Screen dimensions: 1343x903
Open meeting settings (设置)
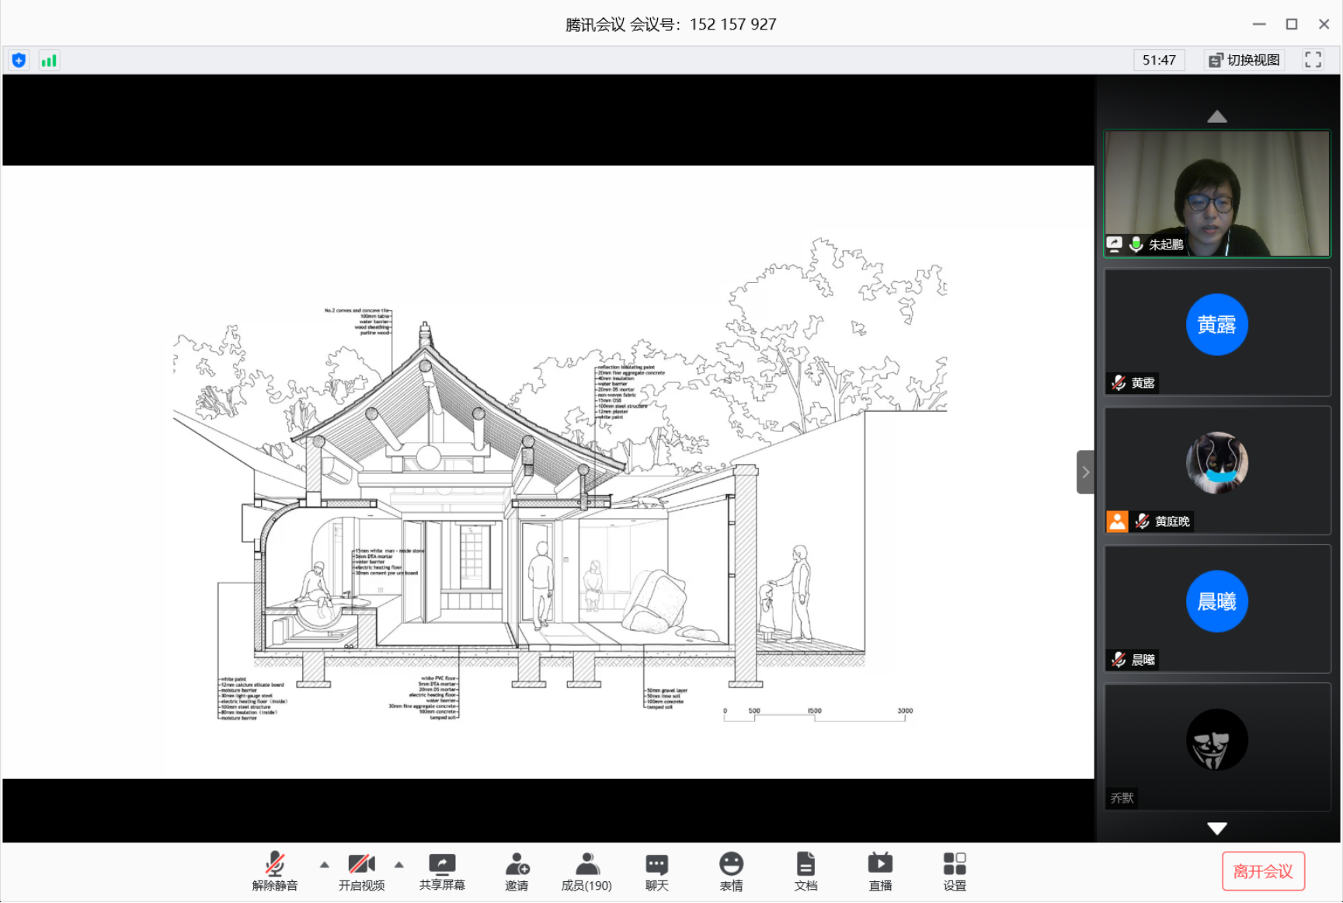[955, 865]
